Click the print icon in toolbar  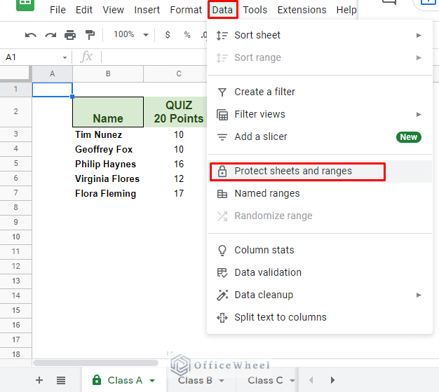tap(70, 35)
